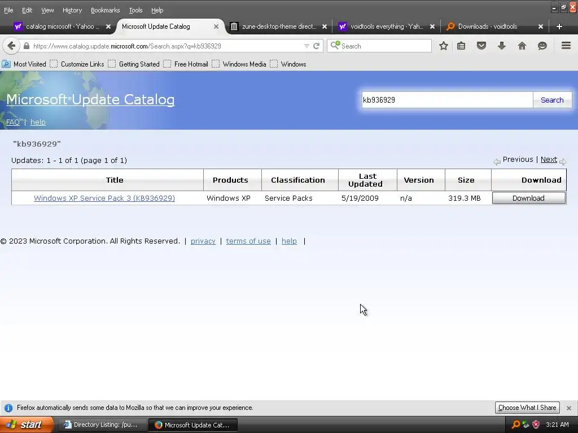Open the Windows bookmark
Image resolution: width=578 pixels, height=433 pixels.
(x=288, y=64)
